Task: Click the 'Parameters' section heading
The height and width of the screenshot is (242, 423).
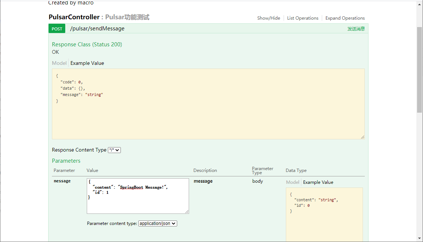Action: click(x=66, y=161)
